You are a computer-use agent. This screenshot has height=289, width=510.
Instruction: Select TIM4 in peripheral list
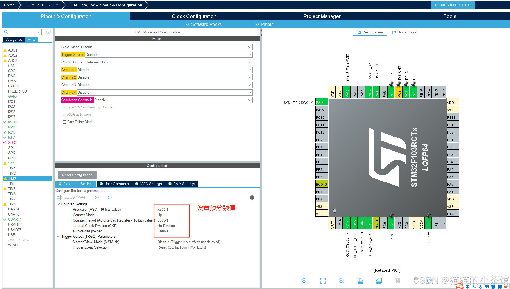coord(12,183)
